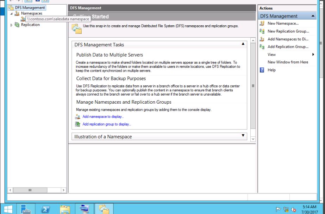
Task: Click the Add Namespaces to Display icon
Action: click(x=262, y=39)
